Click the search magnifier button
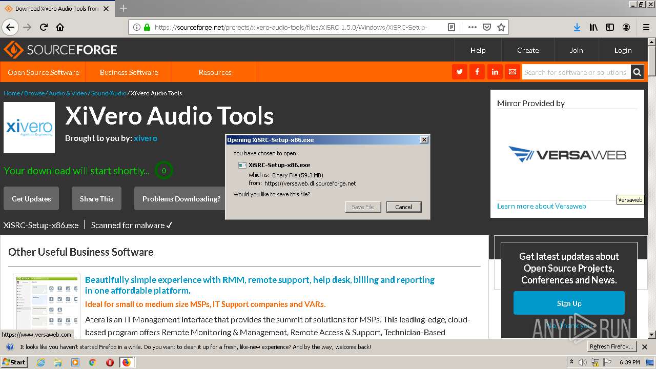Image resolution: width=656 pixels, height=369 pixels. [637, 72]
